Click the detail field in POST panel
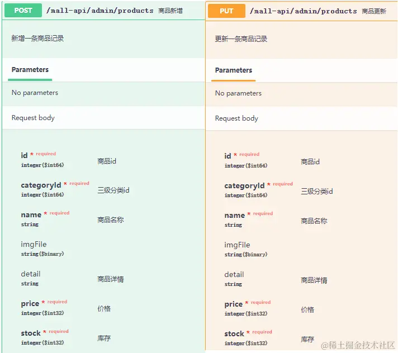398x353 pixels. coord(30,274)
